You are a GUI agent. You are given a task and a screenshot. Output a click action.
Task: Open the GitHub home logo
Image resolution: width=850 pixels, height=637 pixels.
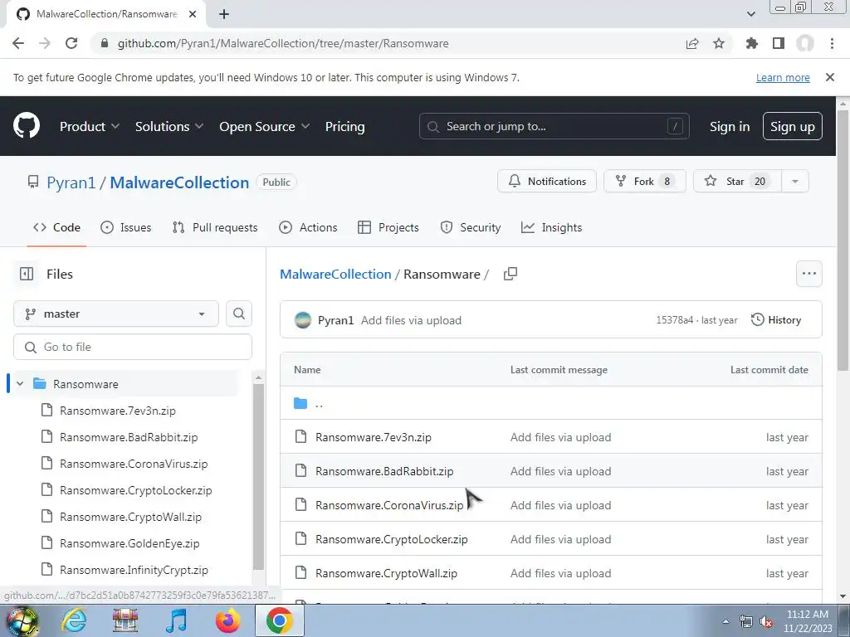pos(27,126)
